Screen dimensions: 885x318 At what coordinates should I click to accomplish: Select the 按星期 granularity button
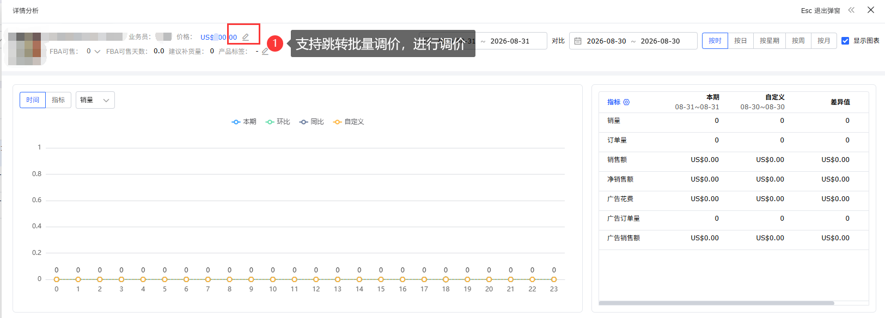(770, 41)
